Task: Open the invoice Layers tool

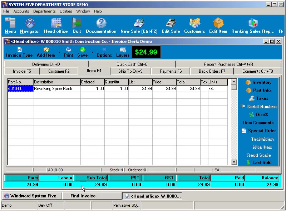Action: point(123,52)
